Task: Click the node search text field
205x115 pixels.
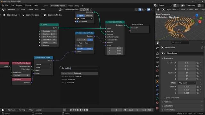Action: click(x=80, y=68)
